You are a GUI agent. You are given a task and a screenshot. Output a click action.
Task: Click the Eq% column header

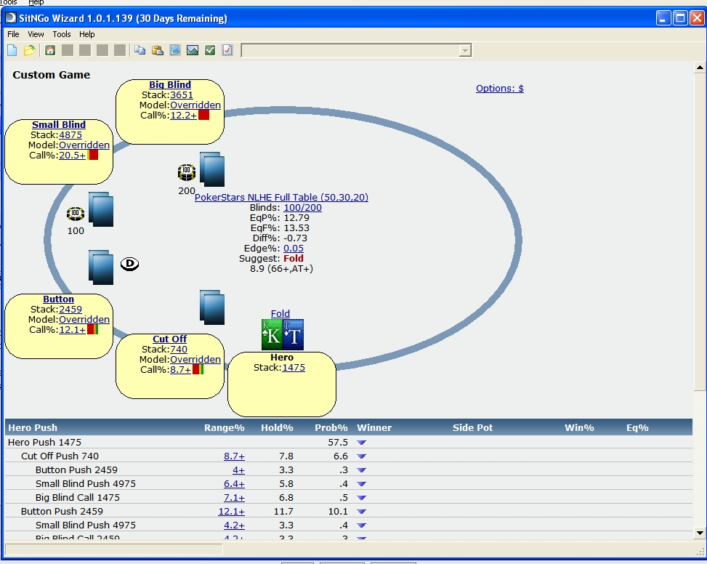pyautogui.click(x=637, y=428)
